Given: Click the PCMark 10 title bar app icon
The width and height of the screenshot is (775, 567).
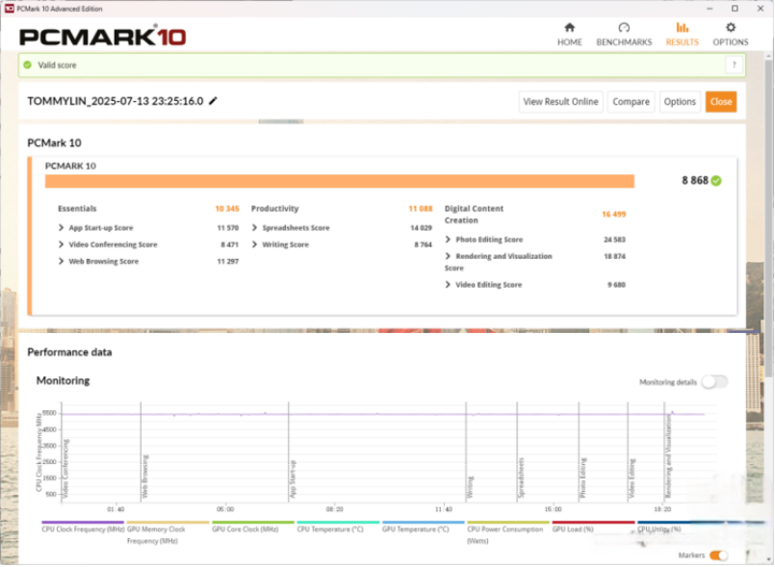Looking at the screenshot, I should tap(9, 9).
